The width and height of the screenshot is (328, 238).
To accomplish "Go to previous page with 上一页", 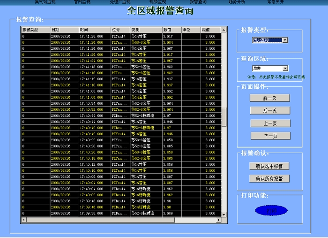I will click(x=269, y=123).
